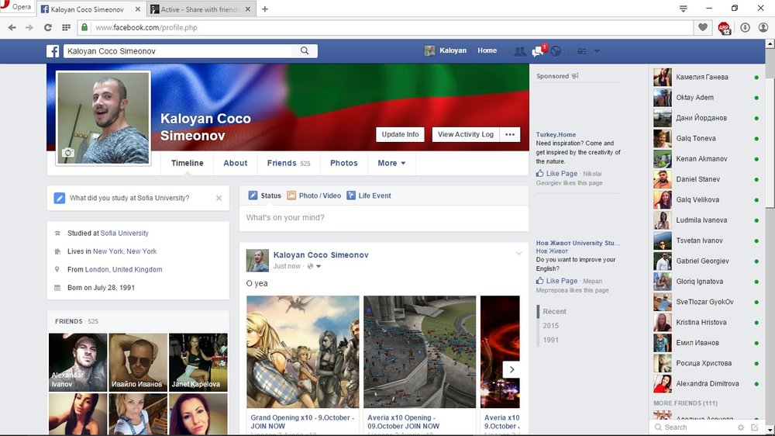
Task: Click the new message compose icon in chat
Action: pyautogui.click(x=755, y=427)
